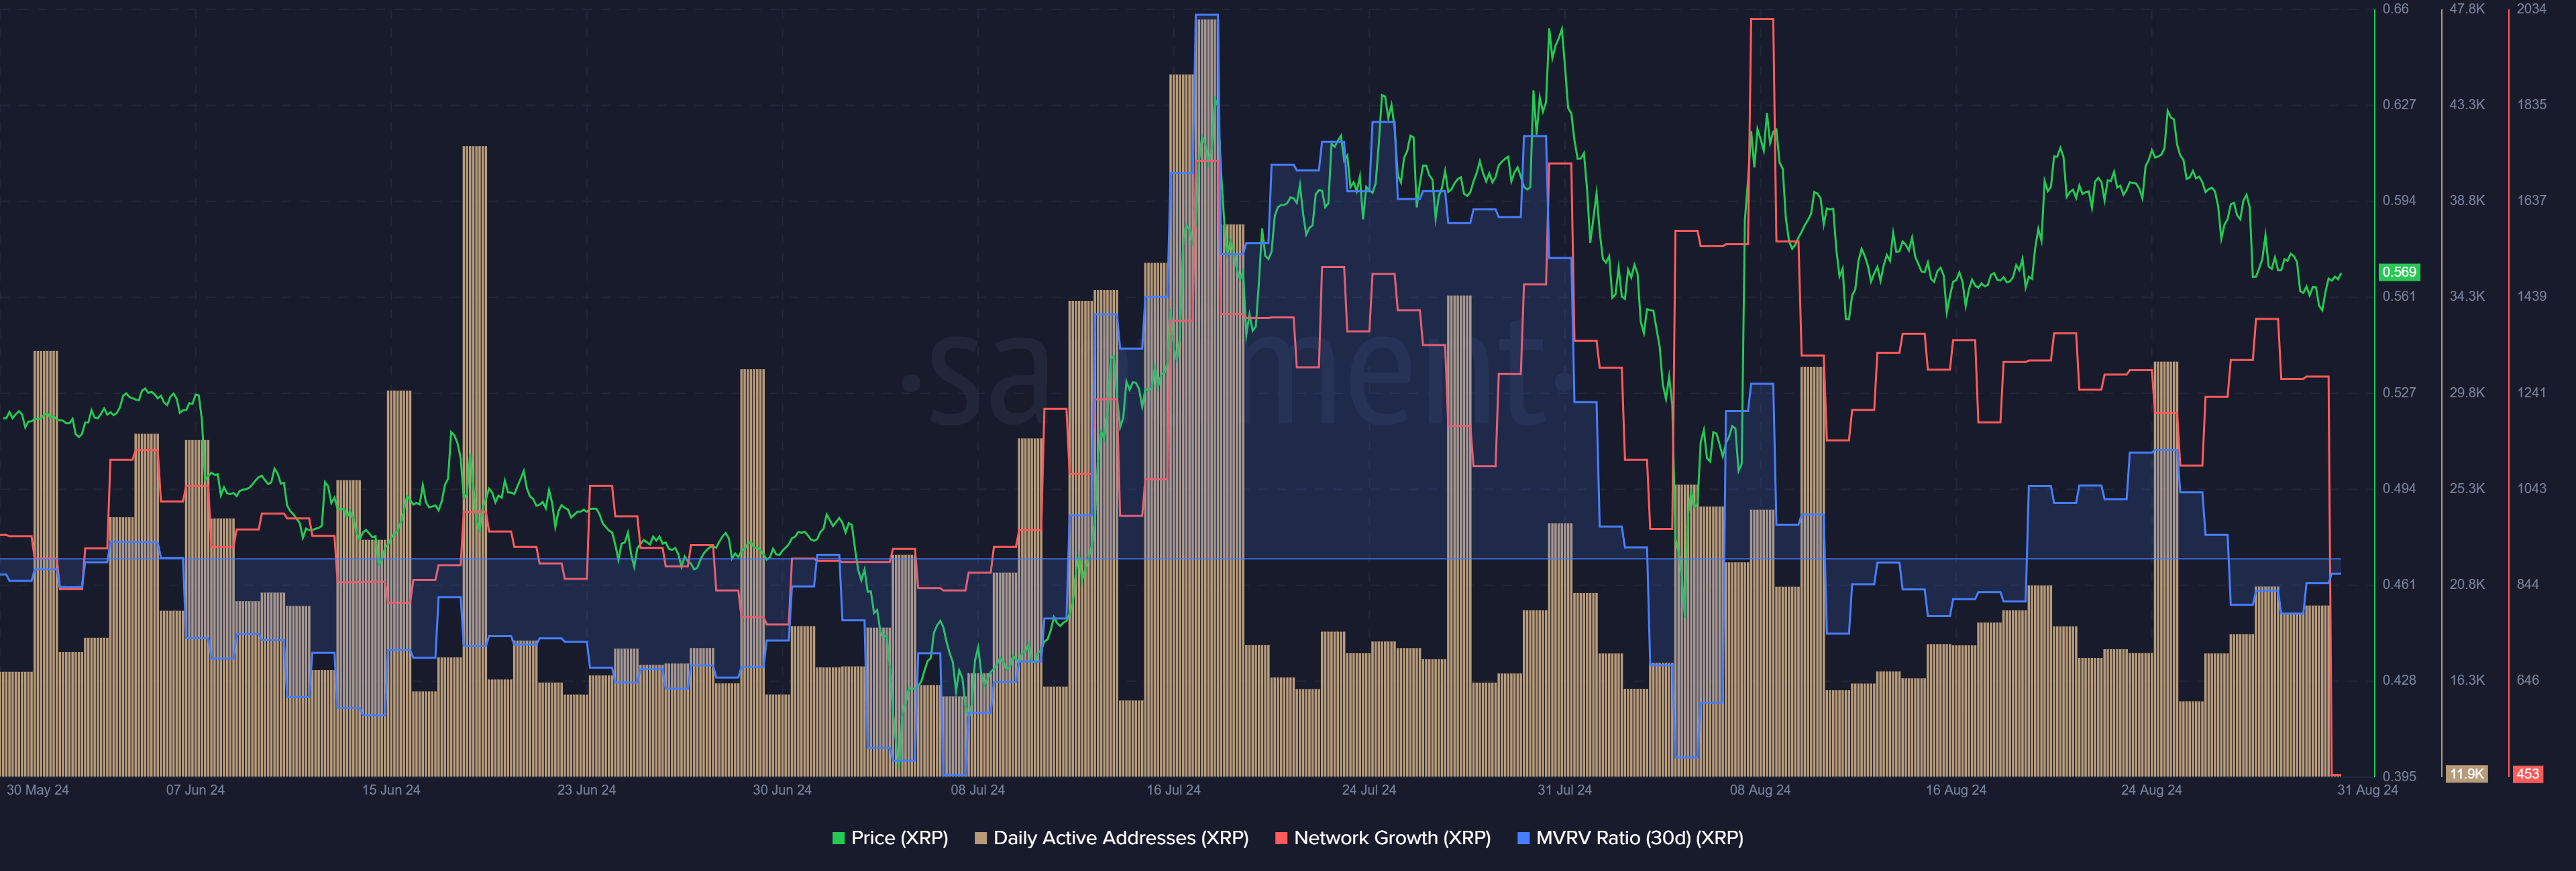Click the 0.627 price axis label
Screen dimensions: 2576x871
[x=2398, y=105]
